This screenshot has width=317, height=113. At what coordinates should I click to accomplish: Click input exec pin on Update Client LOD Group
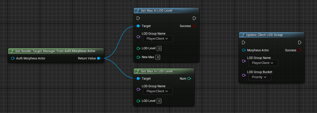244,42
